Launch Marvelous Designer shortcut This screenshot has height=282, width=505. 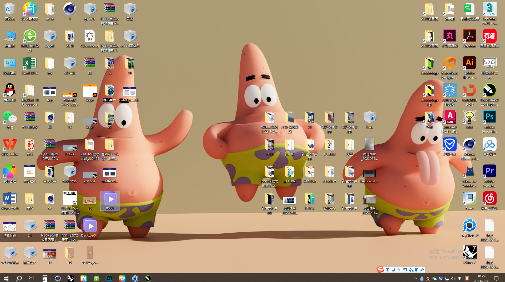click(x=450, y=68)
